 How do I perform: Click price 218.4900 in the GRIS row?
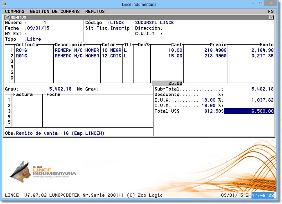click(215, 56)
